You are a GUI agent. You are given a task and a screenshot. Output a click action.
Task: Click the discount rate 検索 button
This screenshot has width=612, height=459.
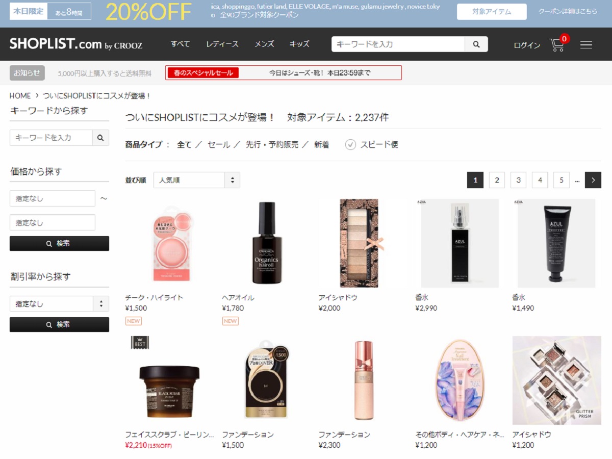pos(59,325)
